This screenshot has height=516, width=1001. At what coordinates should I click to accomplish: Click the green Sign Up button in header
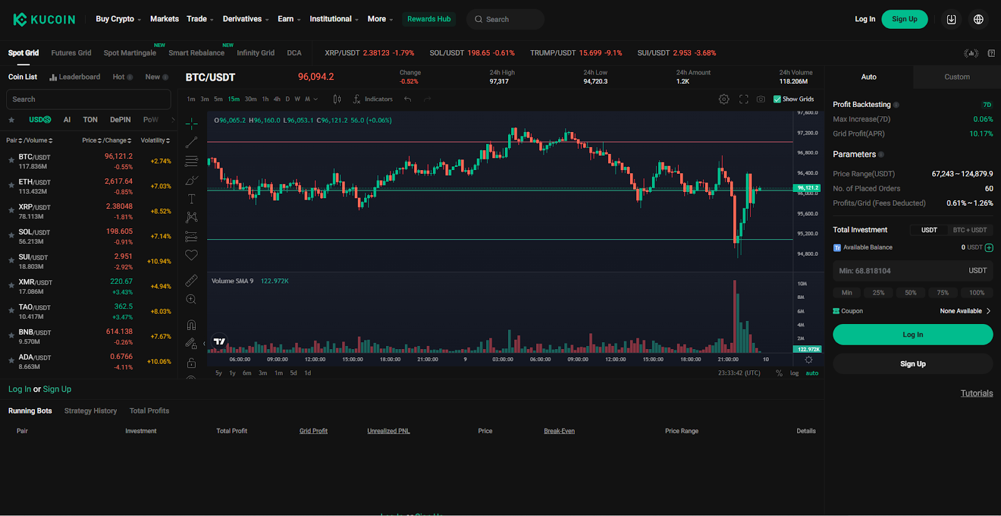905,19
